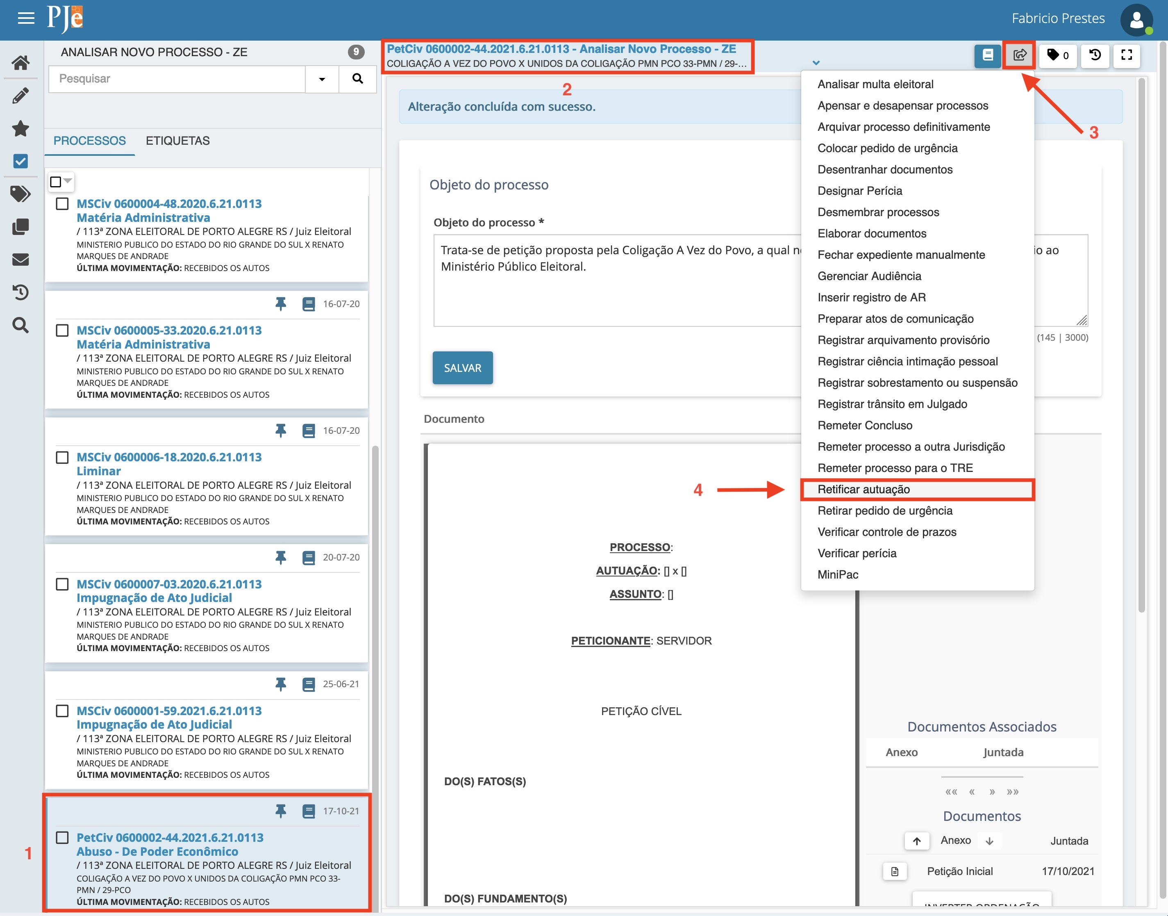
Task: Open the forward-to-next-task share icon
Action: click(x=1020, y=55)
